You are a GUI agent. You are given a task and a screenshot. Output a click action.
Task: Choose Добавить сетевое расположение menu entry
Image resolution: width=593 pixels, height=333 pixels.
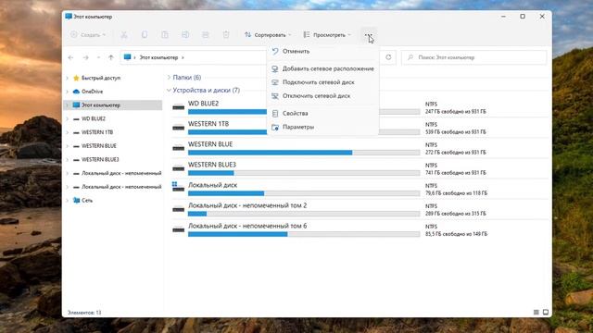(x=323, y=68)
